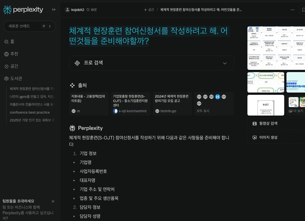Open thread '나만의 gpts를 만들고 있어'
The image size is (305, 221).
pyautogui.click(x=32, y=96)
